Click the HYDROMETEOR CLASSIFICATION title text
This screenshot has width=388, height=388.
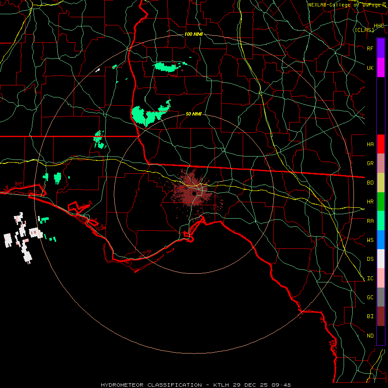[151, 385]
